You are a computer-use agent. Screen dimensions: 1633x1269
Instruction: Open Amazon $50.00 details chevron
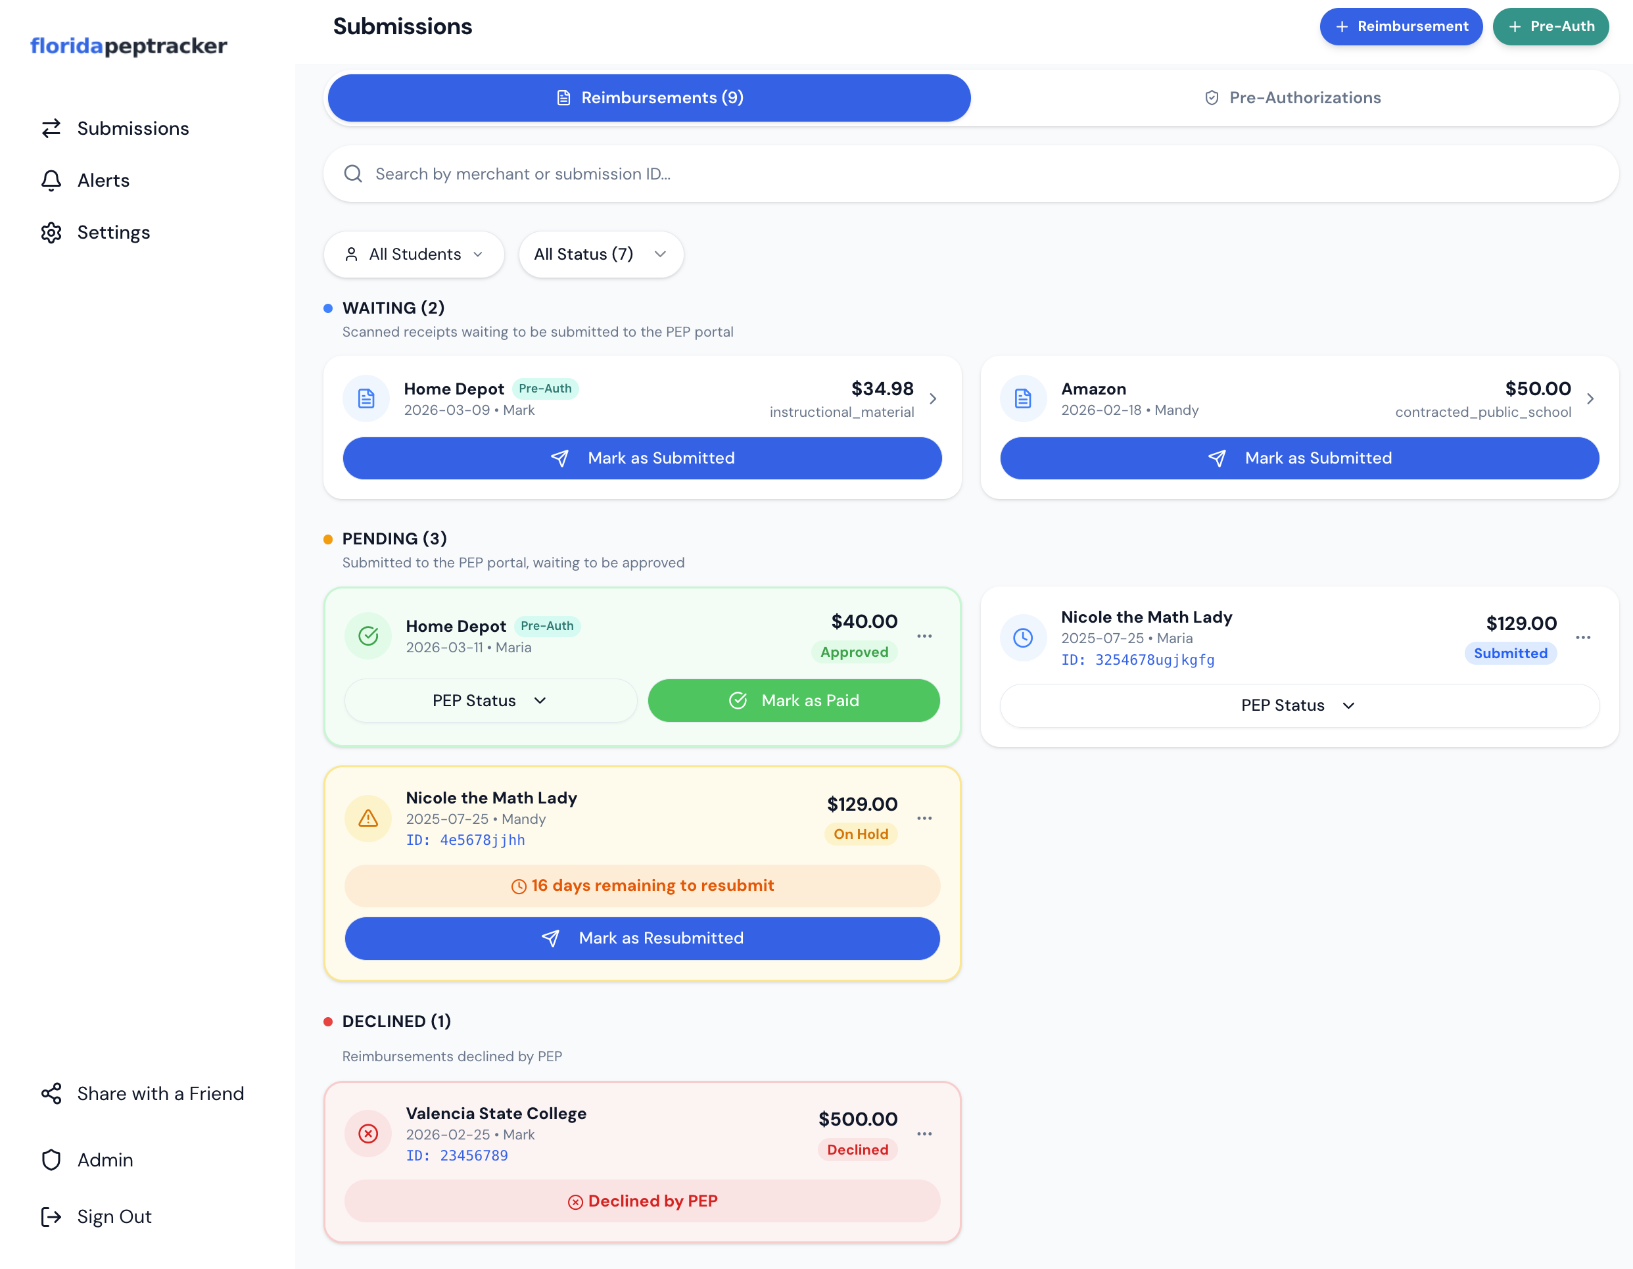(x=1590, y=398)
